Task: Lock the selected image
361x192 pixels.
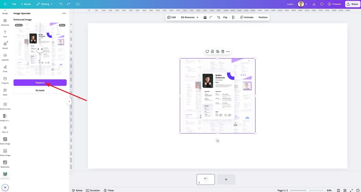Action: (x=212, y=51)
